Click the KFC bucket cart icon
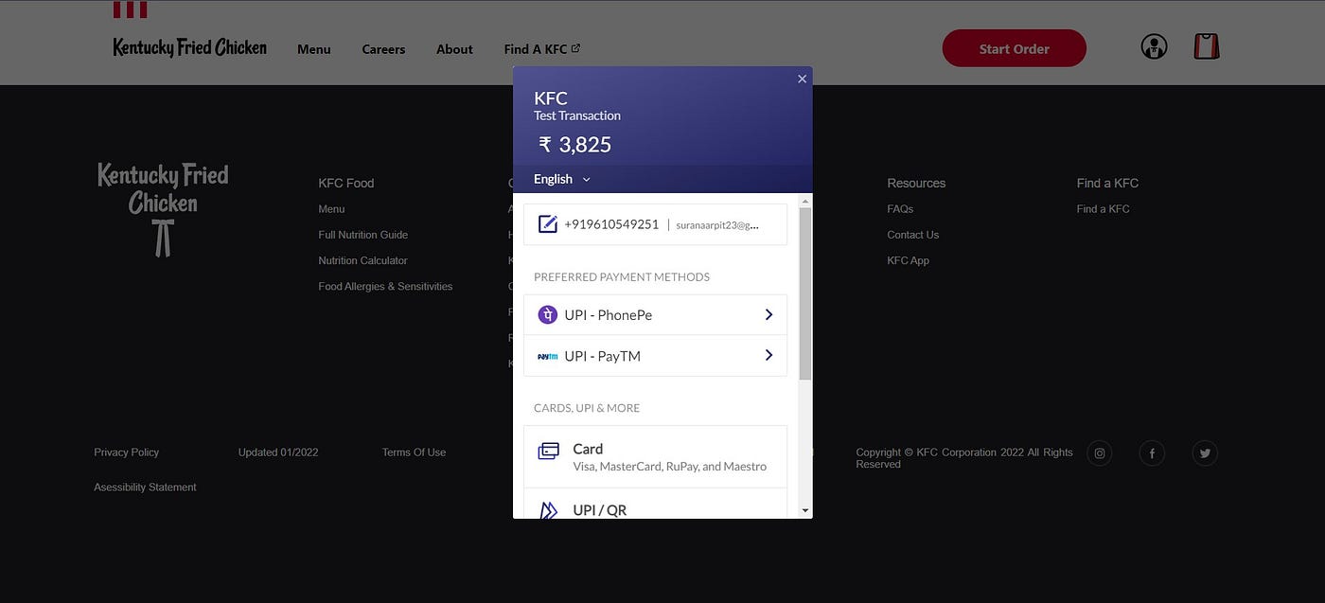This screenshot has height=603, width=1325. coord(1206,44)
